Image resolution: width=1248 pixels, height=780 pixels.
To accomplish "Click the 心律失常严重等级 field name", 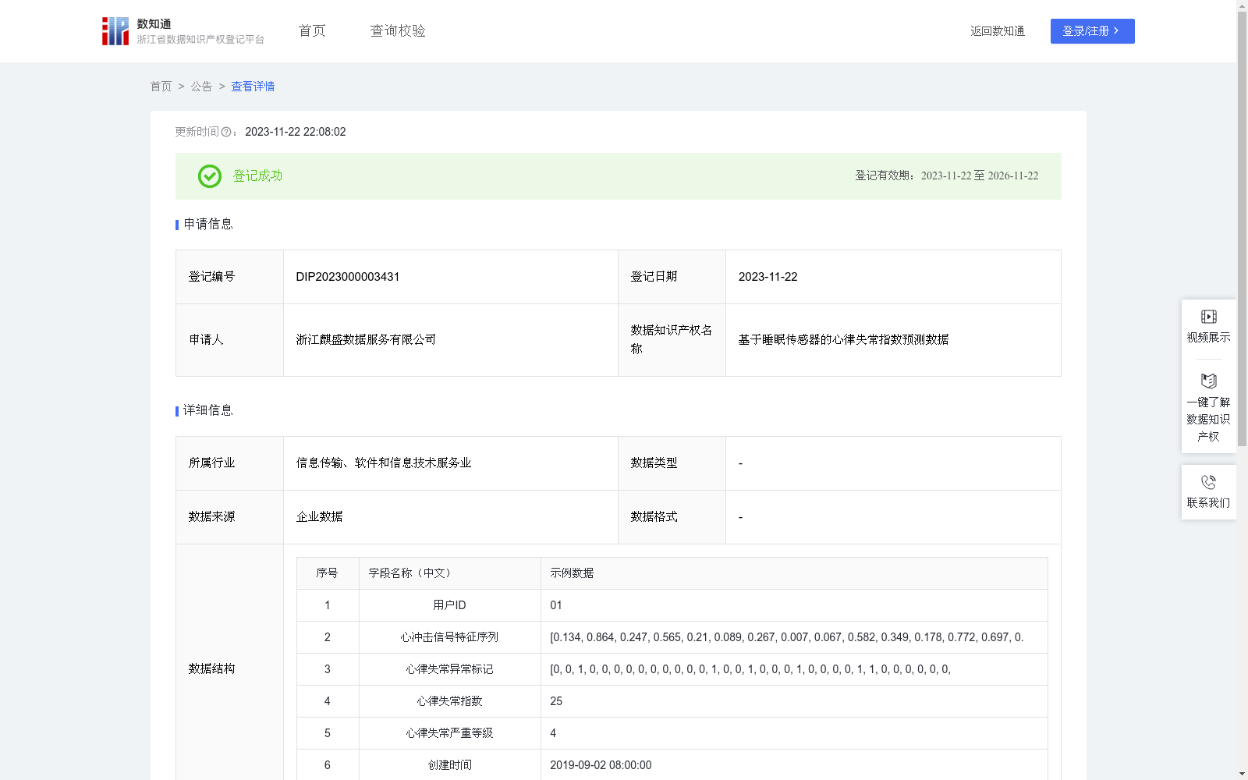I will pos(449,733).
